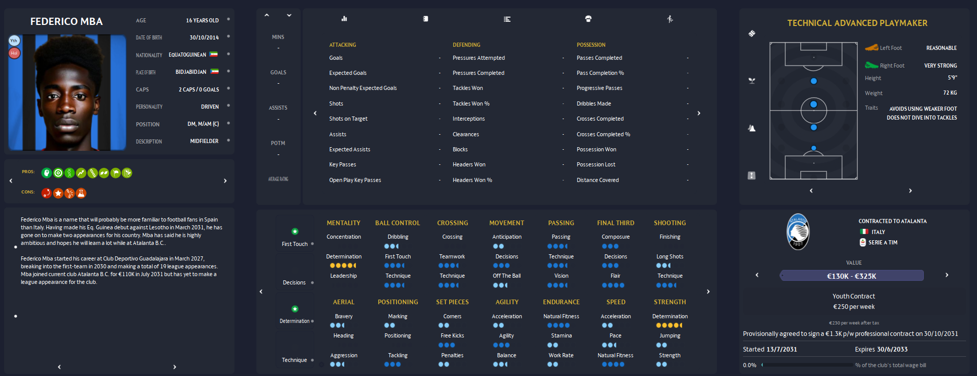Click the brain icon in the pros row
The width and height of the screenshot is (977, 376).
[46, 173]
